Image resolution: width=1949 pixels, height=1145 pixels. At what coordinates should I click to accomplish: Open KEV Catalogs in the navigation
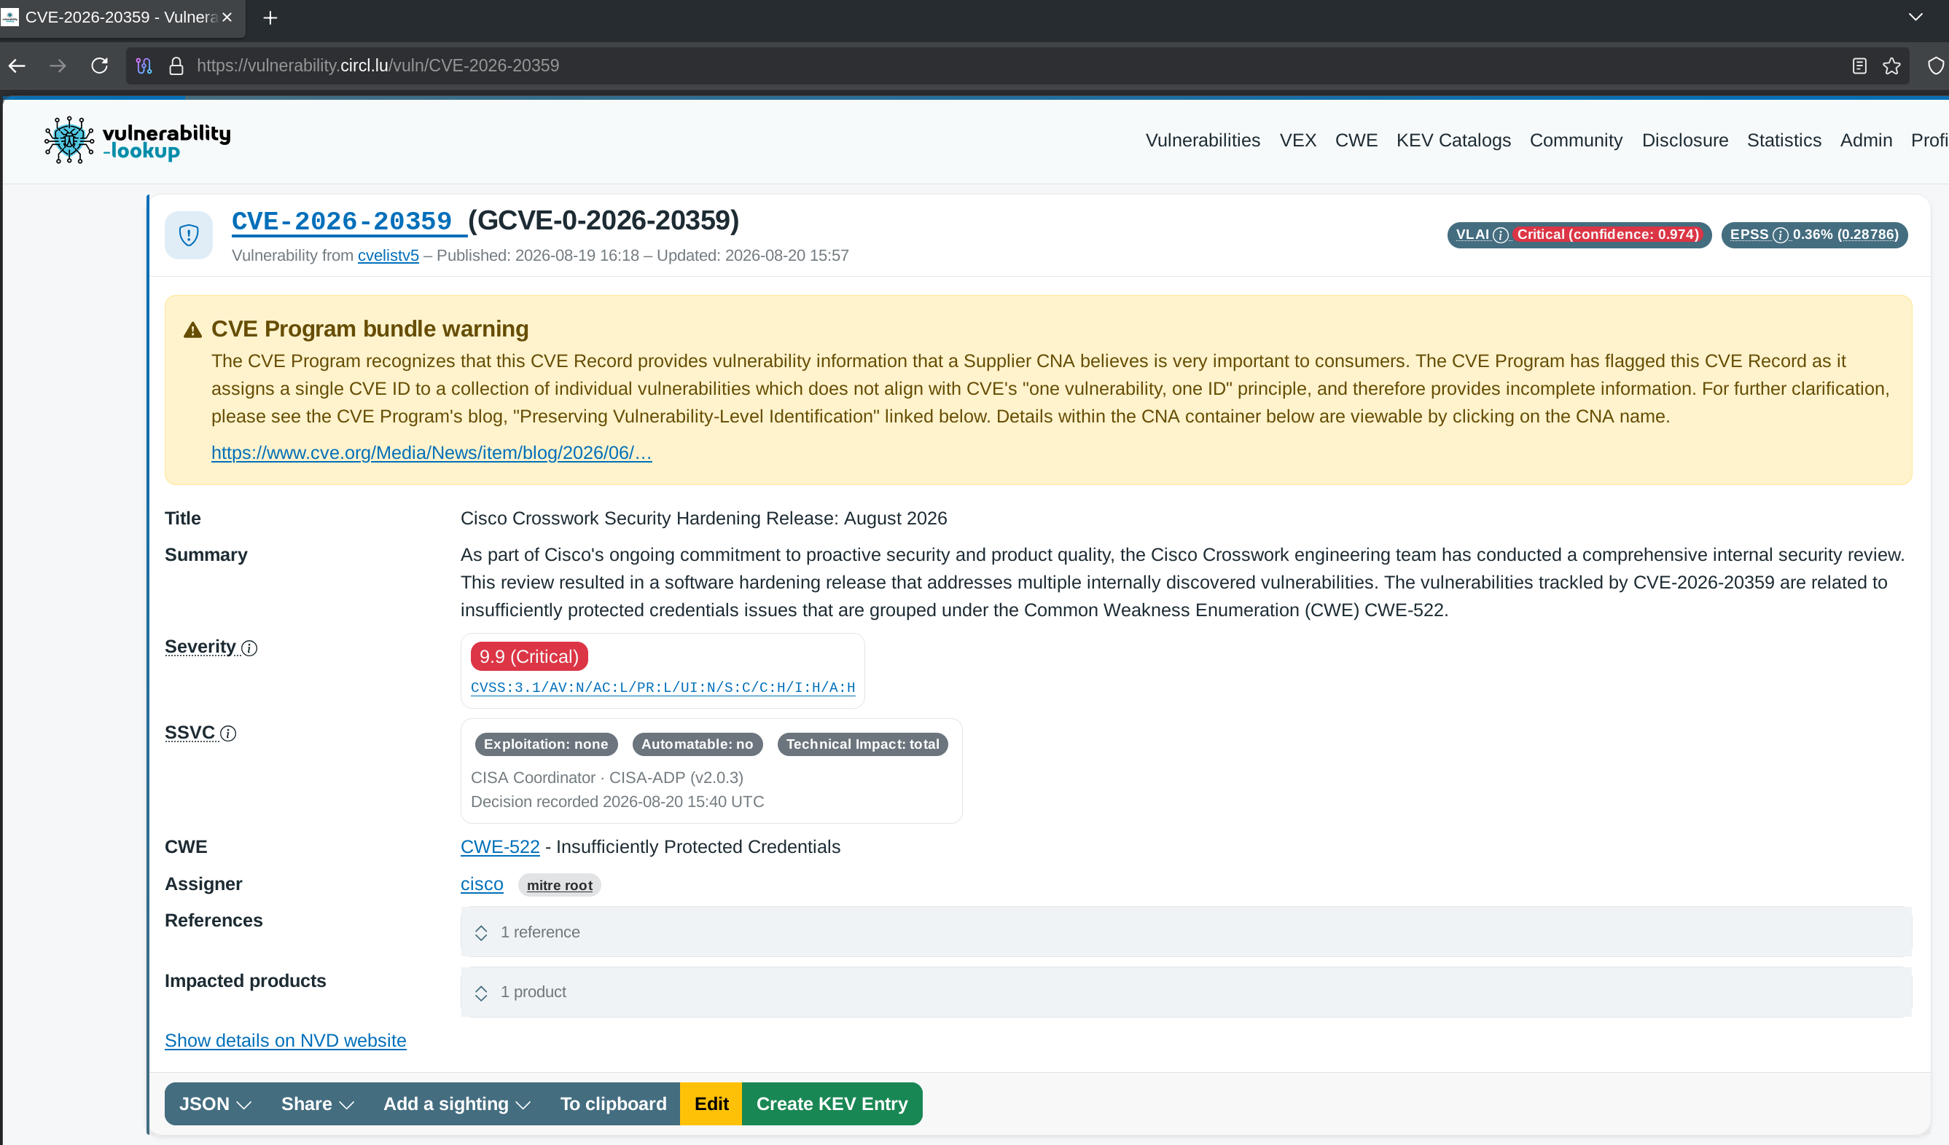(1453, 140)
